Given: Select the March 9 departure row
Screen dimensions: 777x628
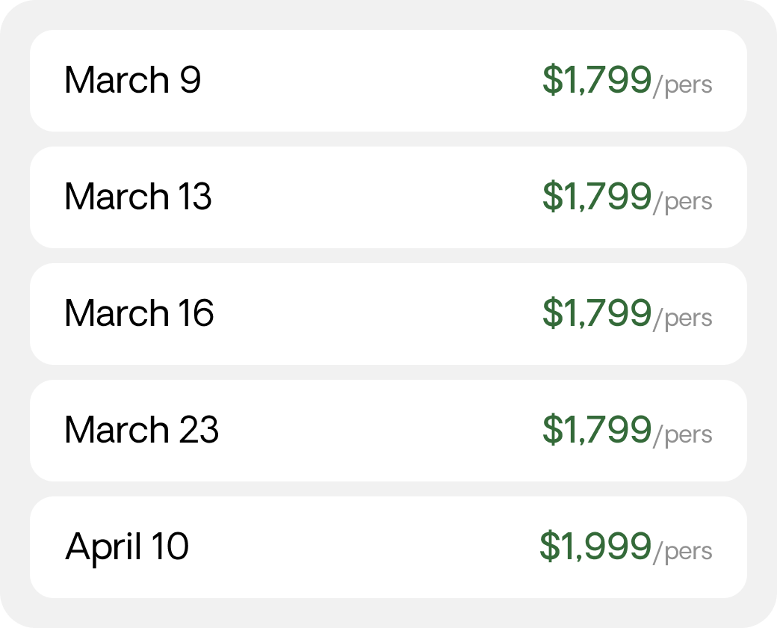Looking at the screenshot, I should coord(388,81).
